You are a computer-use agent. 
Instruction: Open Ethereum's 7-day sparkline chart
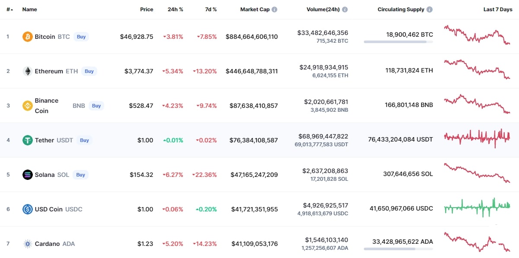477,69
